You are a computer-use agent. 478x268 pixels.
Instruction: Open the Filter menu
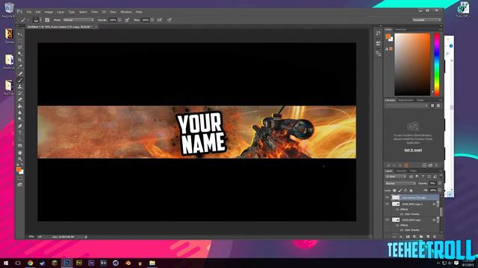tap(95, 12)
